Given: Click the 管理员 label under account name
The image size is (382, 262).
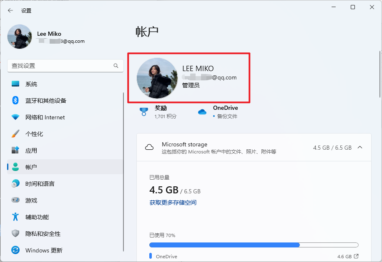Looking at the screenshot, I should click(x=191, y=85).
